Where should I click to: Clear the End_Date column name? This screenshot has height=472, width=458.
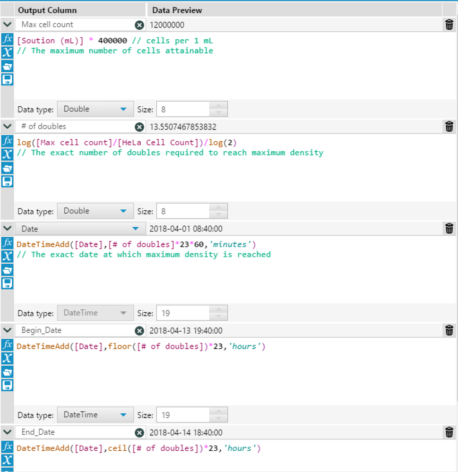tap(139, 433)
